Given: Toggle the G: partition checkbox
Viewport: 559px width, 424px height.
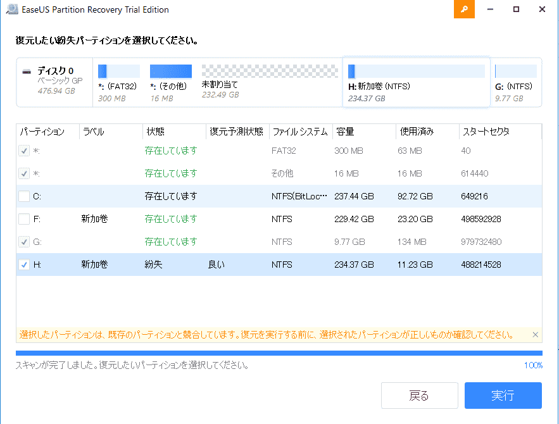Looking at the screenshot, I should [x=24, y=242].
